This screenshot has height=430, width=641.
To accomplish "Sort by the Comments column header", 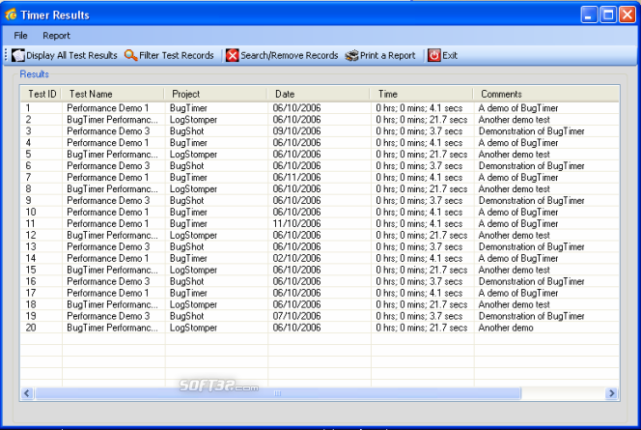I will [x=546, y=94].
